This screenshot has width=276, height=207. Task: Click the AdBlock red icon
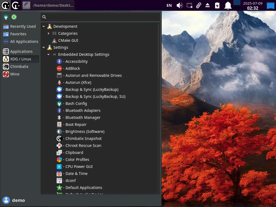point(59,68)
